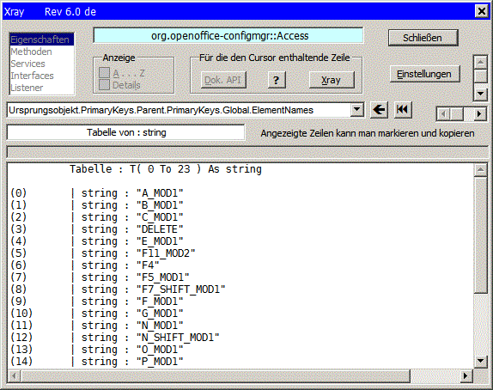Viewport: 493px width, 390px height.
Task: Click the back arrow navigation button
Action: pyautogui.click(x=379, y=110)
